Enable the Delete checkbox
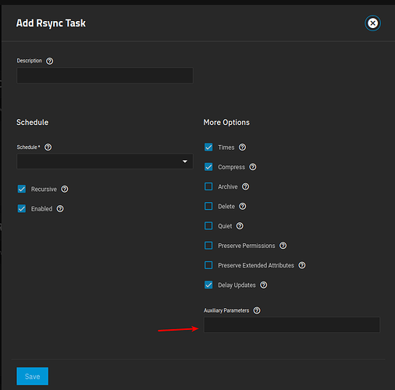Image resolution: width=395 pixels, height=390 pixels. click(x=208, y=206)
